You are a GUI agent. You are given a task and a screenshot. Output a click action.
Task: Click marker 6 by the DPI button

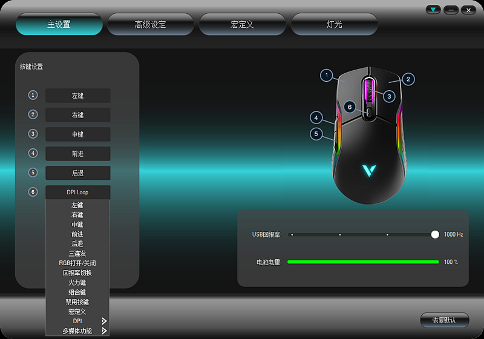tap(350, 107)
